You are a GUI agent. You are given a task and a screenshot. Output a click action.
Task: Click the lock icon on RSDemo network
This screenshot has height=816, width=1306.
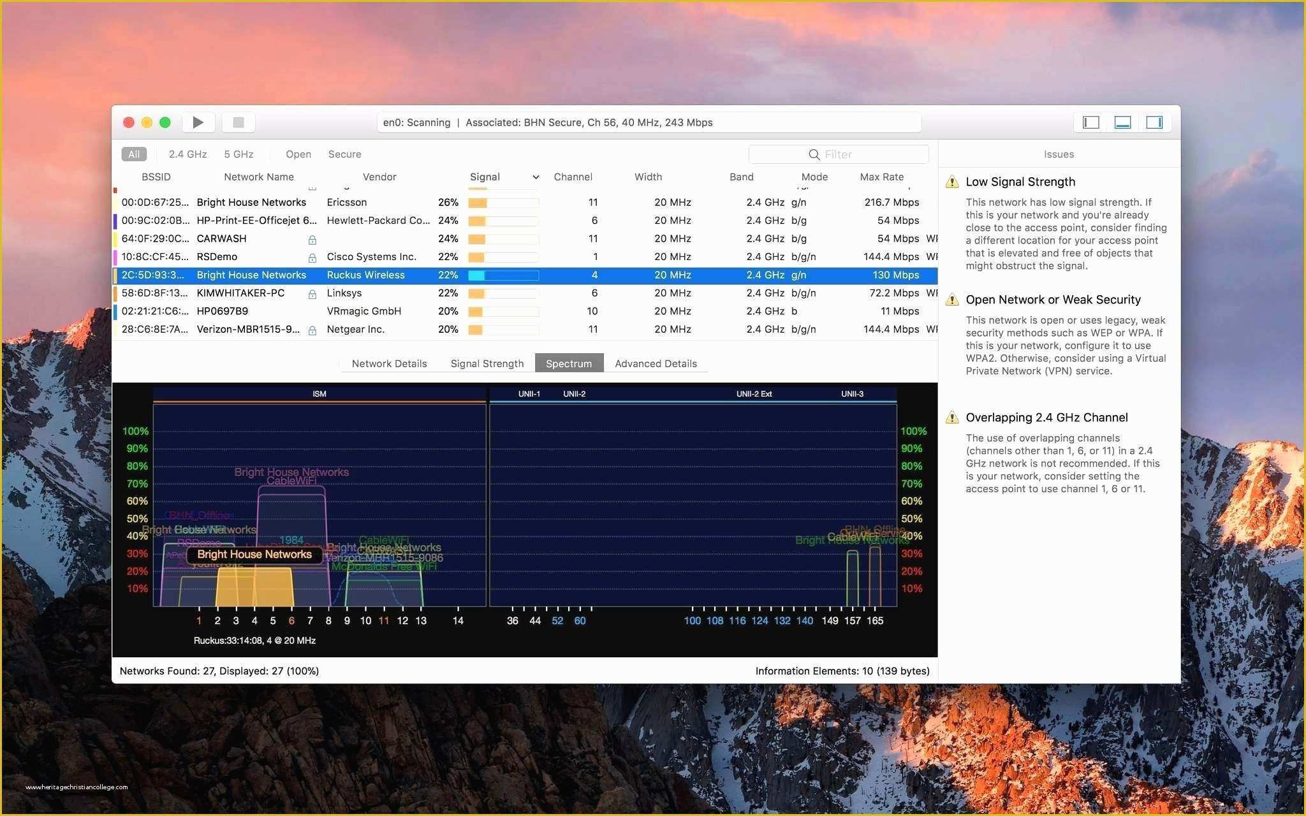pyautogui.click(x=311, y=257)
